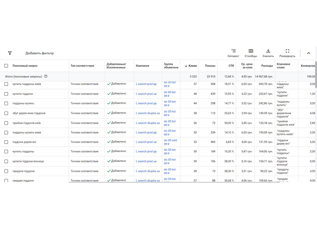Sort by Ключевое слово header
The image size is (317, 229).
[x=283, y=66]
